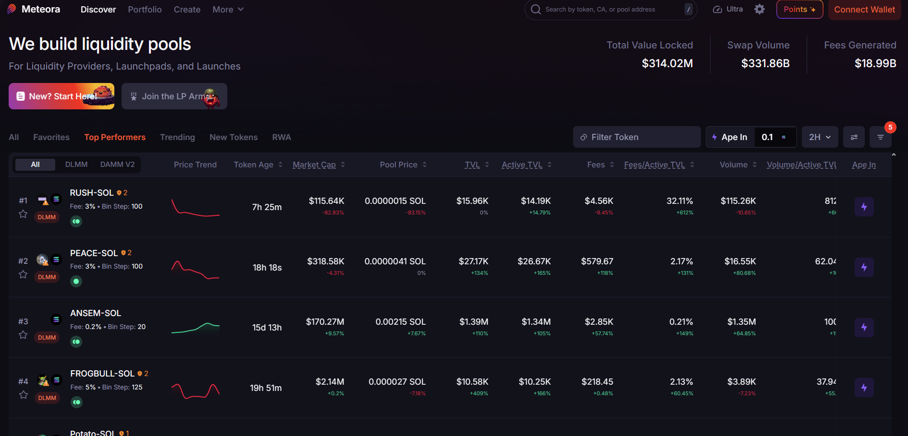Click the Connect Wallet button
This screenshot has height=436, width=908.
(864, 10)
